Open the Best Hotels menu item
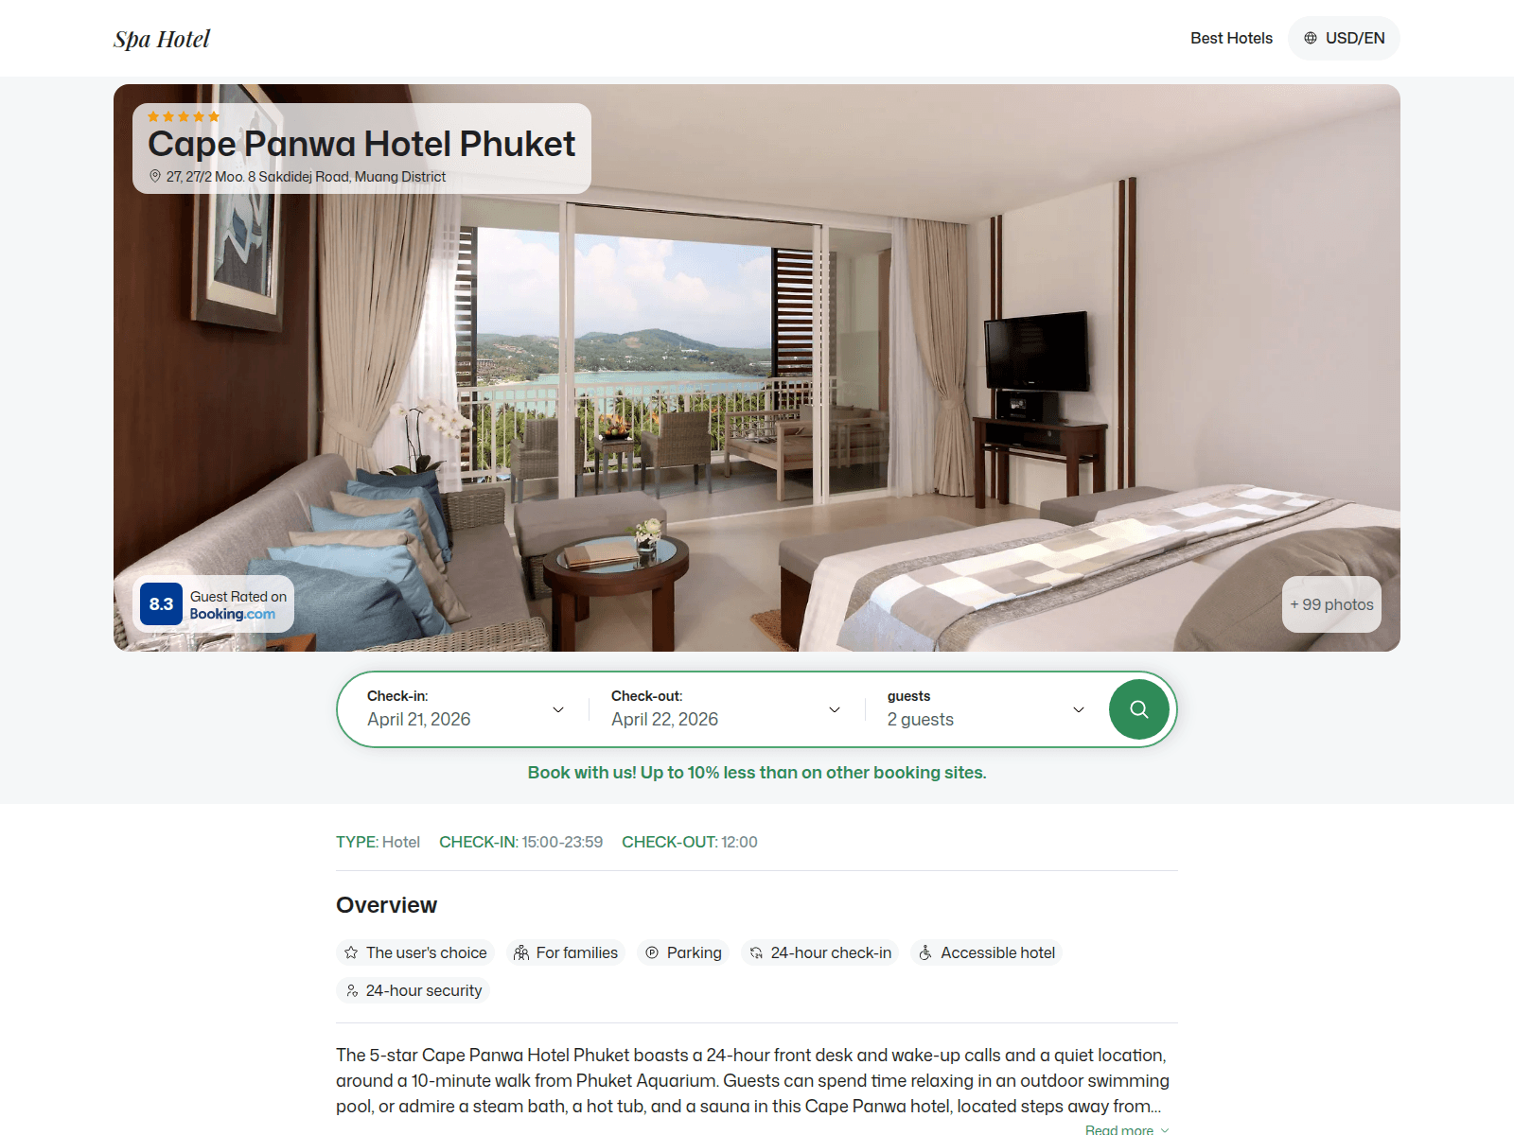1514x1135 pixels. coord(1231,38)
